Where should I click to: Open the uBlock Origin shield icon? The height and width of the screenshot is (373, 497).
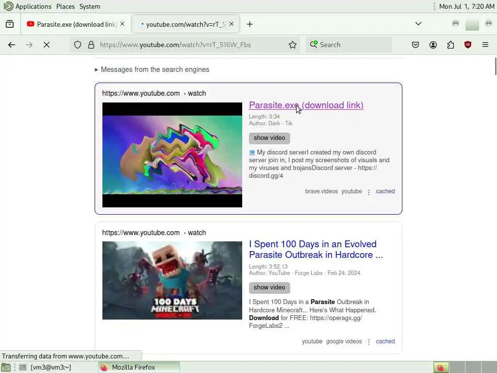[468, 45]
